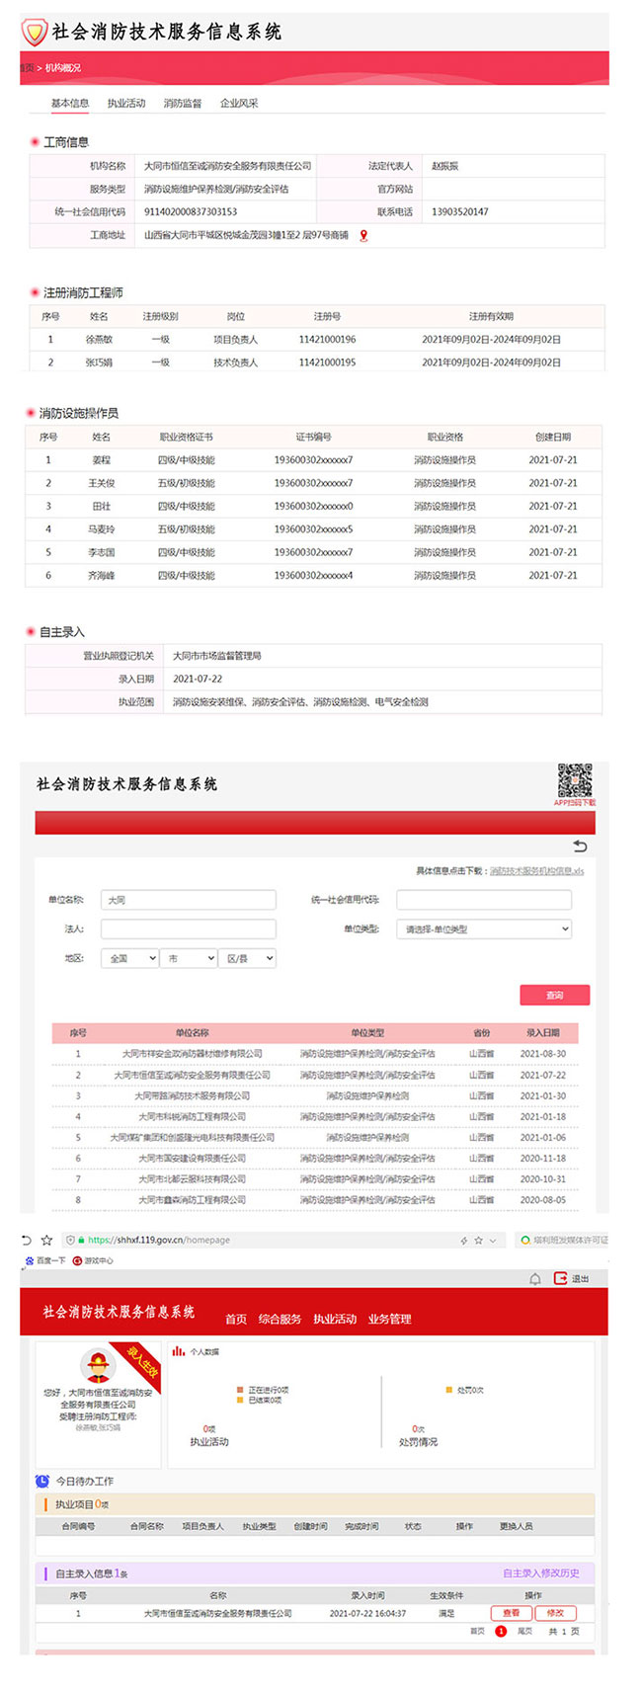Expand the 市 city dropdown
642x1694 pixels.
(x=189, y=958)
